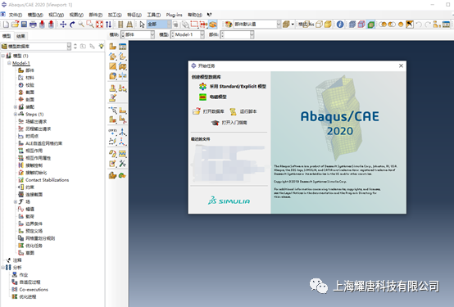Click the Create Part tool icon

click(112, 47)
